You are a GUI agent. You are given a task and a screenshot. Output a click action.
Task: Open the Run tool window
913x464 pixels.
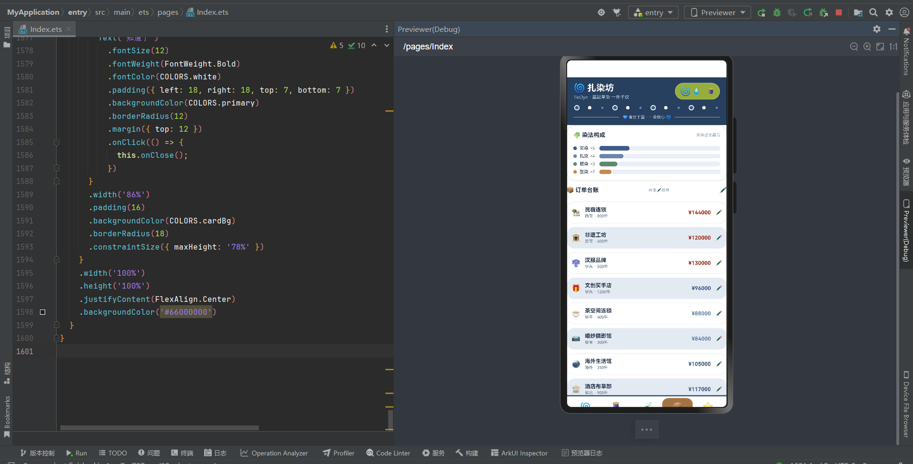(x=77, y=453)
